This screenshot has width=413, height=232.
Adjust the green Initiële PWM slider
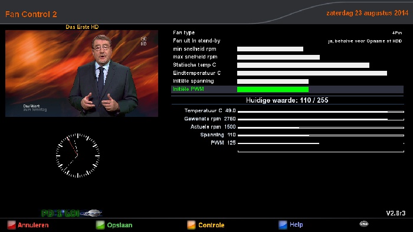coord(273,89)
